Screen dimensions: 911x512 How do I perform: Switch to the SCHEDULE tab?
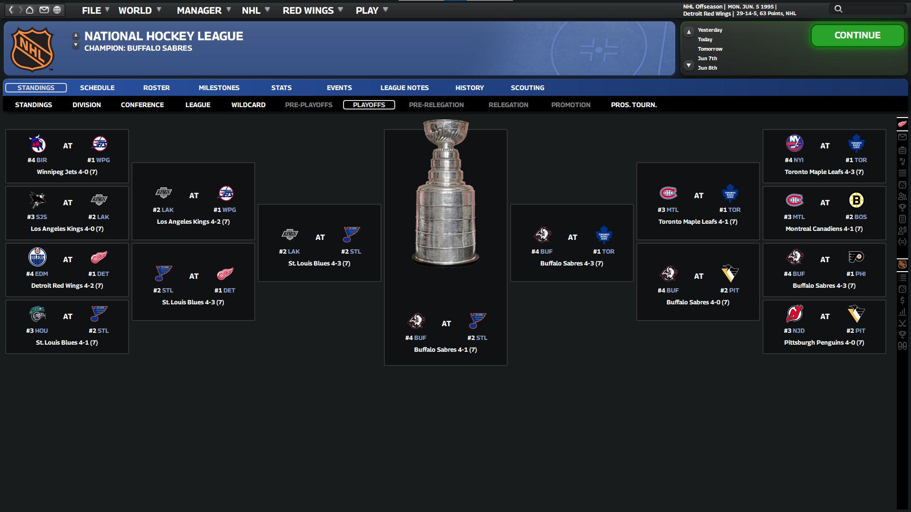coord(97,88)
